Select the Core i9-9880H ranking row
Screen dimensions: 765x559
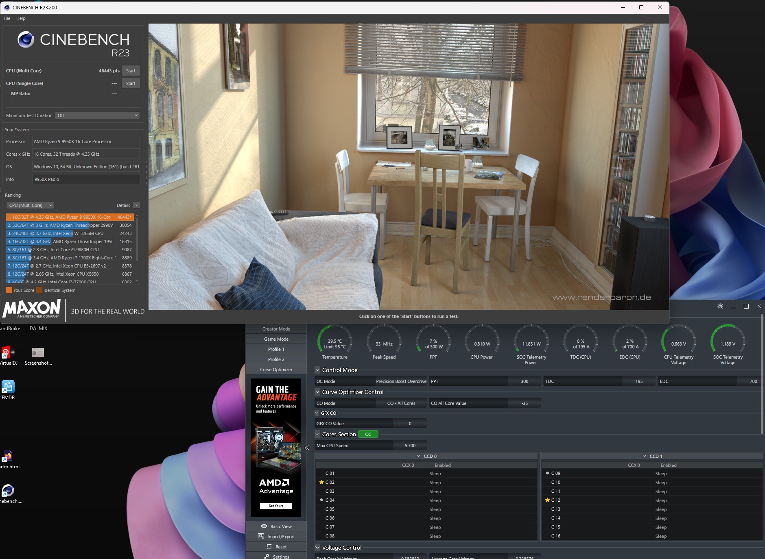point(70,250)
